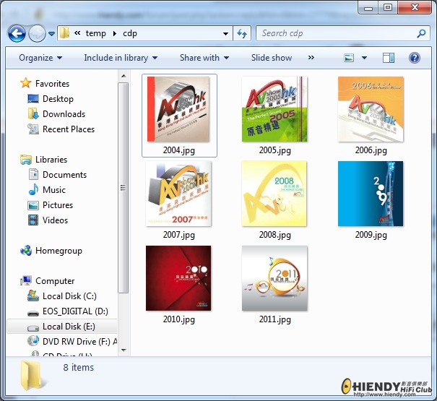This screenshot has width=437, height=401.
Task: Click the folder icon in address bar
Action: [65, 33]
